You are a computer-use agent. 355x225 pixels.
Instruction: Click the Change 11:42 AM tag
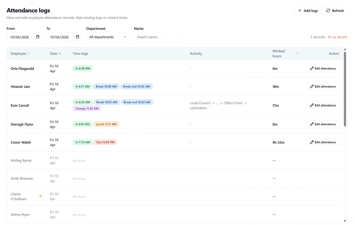click(87, 109)
